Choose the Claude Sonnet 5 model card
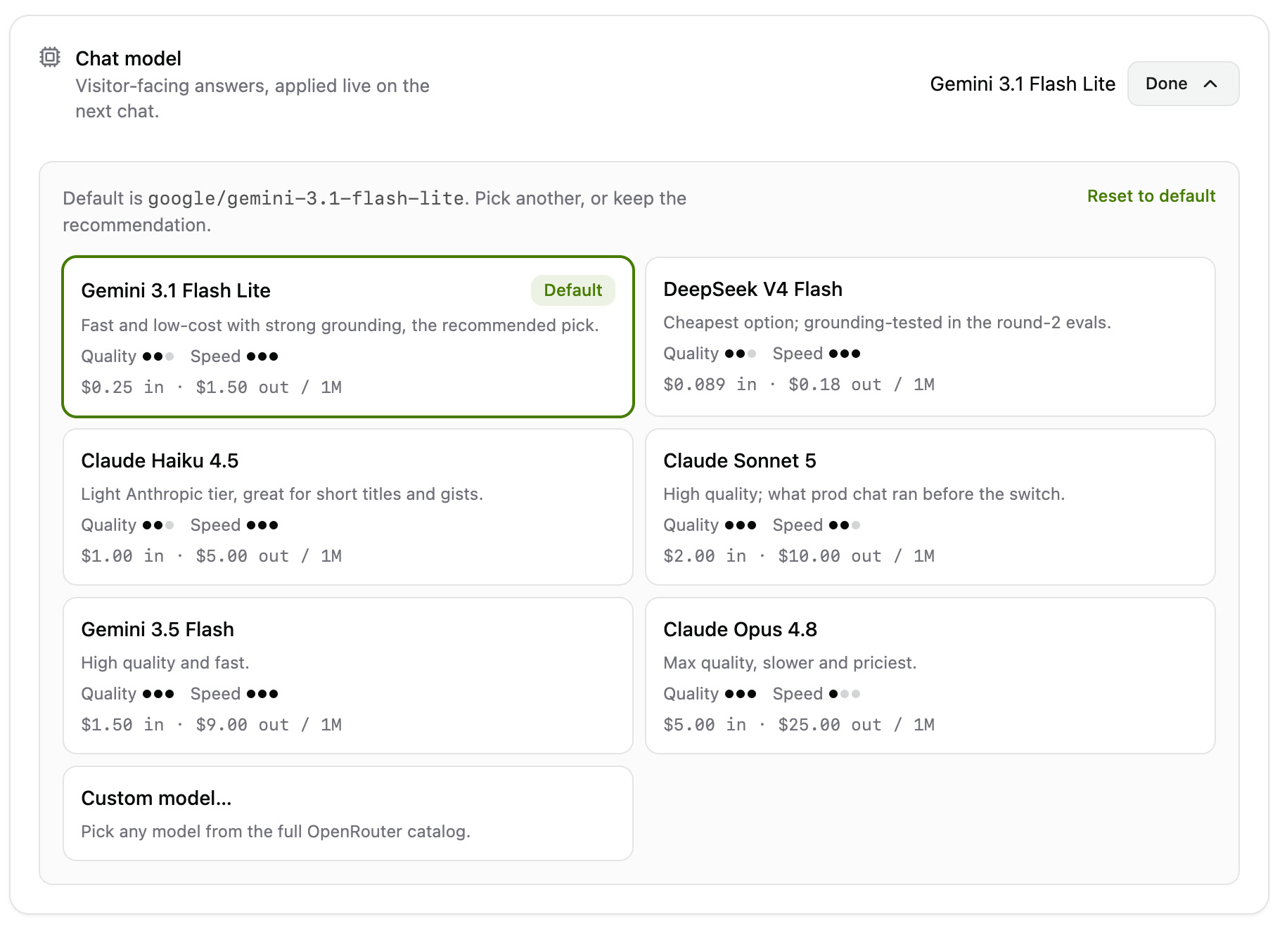 (x=930, y=507)
